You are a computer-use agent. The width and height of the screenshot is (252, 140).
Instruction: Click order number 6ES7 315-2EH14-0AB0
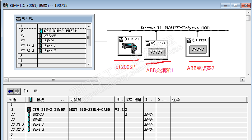tap(89, 110)
